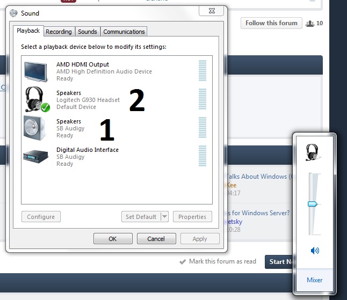Click the Set Default button

click(x=141, y=217)
